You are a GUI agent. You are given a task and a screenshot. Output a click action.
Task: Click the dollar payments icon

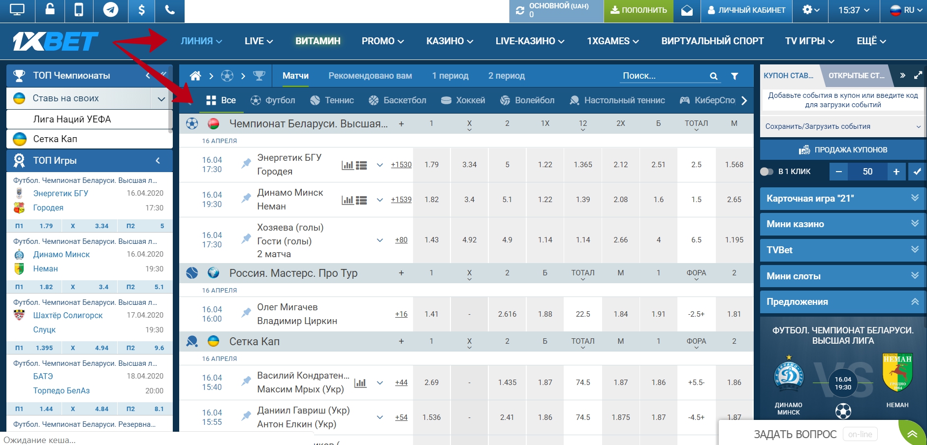point(141,10)
